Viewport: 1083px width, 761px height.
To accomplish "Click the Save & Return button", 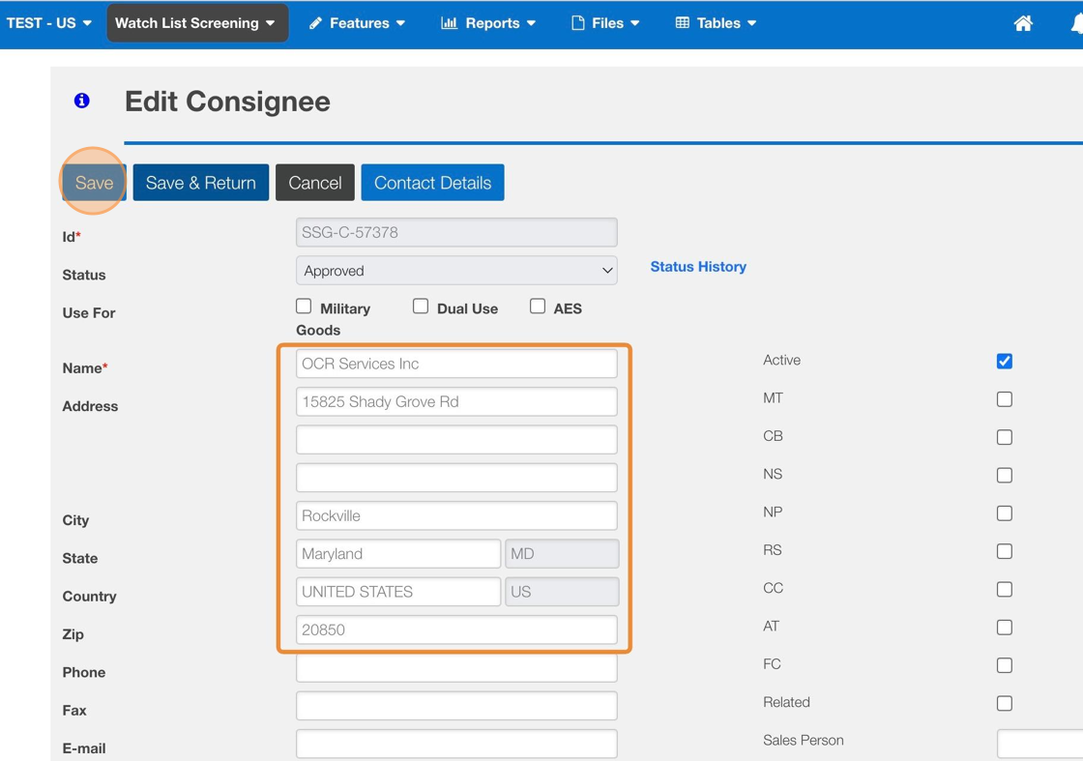I will coord(201,183).
